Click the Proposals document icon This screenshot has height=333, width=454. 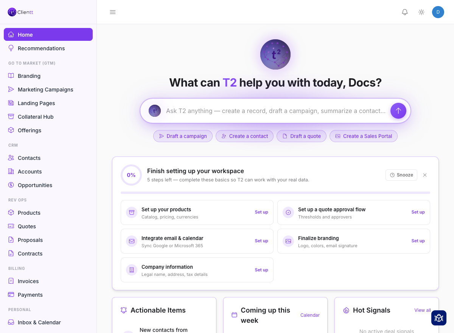[11, 240]
